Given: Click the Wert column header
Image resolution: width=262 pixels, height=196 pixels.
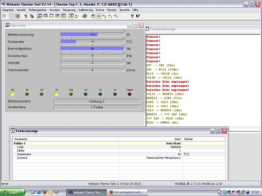Looking at the screenshot, I should (150, 139).
